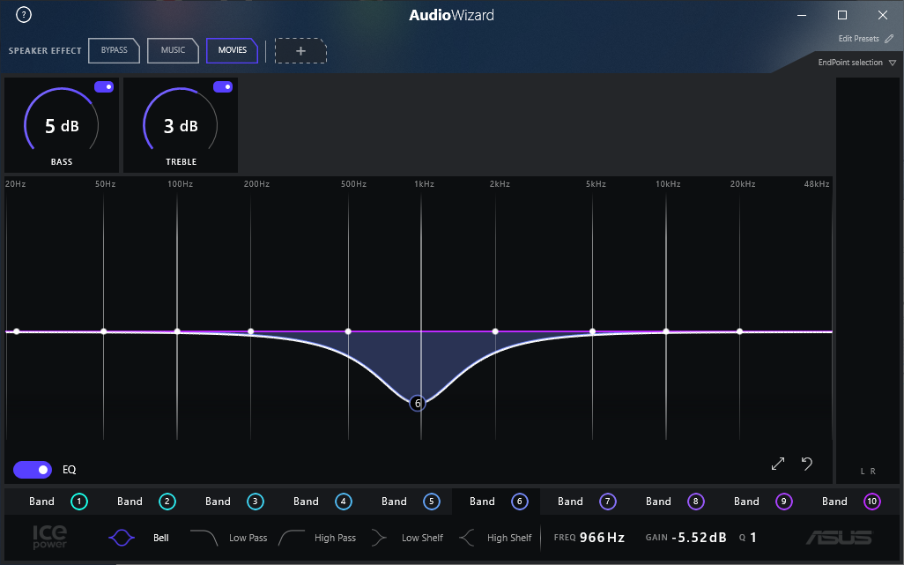Click the expand EQ graph arrows icon
This screenshot has height=565, width=904.
(778, 464)
